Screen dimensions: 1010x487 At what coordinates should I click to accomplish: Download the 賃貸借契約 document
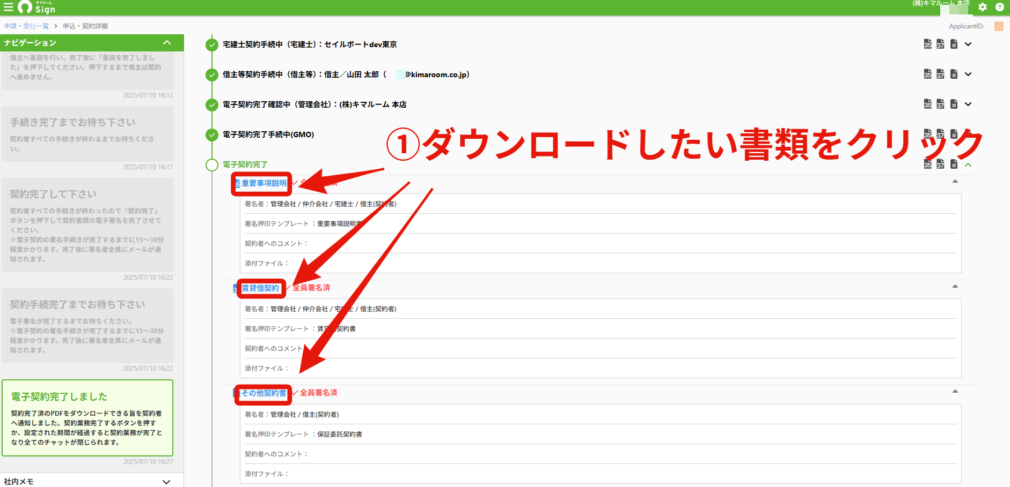click(x=260, y=288)
